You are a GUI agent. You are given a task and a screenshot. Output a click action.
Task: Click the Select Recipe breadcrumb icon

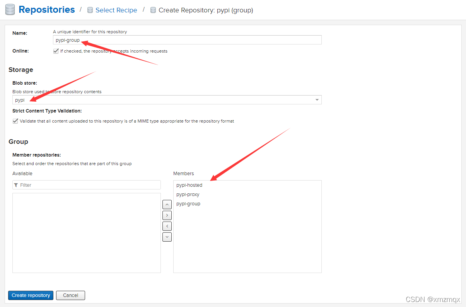90,10
